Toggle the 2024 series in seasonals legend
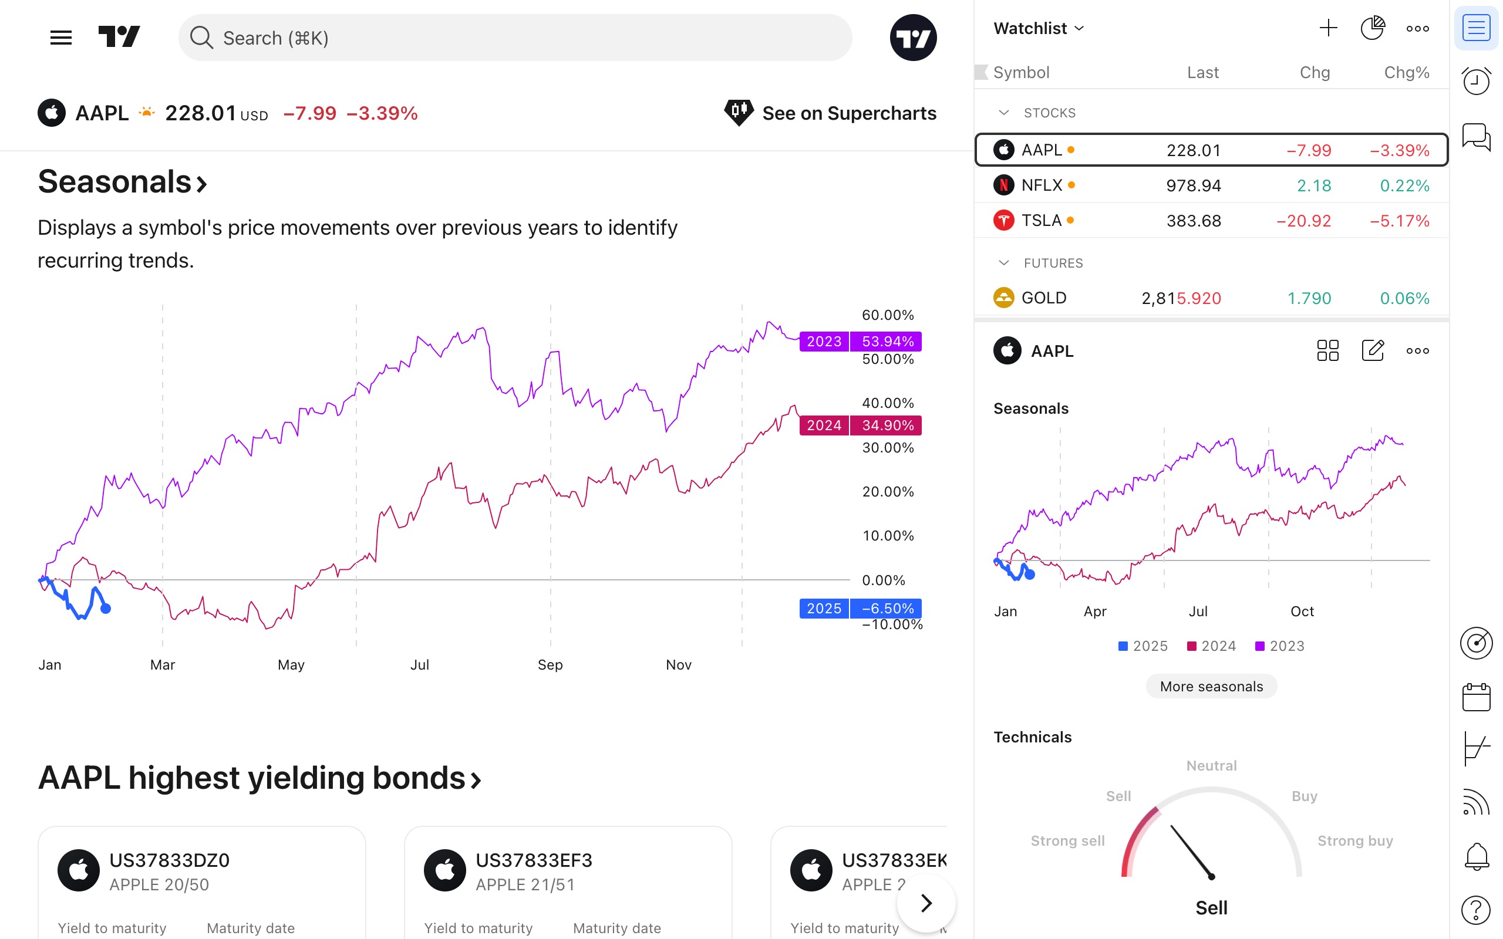1503x939 pixels. coord(1211,646)
